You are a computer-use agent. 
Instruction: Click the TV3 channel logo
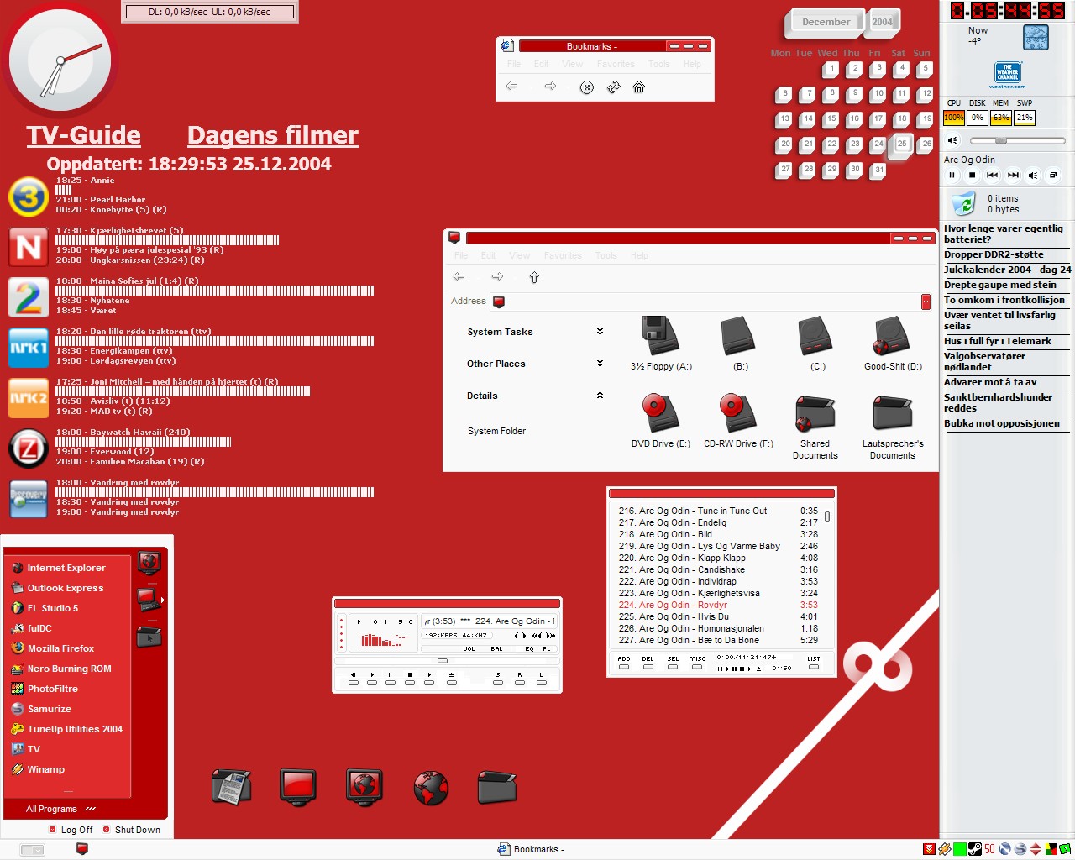click(x=28, y=197)
